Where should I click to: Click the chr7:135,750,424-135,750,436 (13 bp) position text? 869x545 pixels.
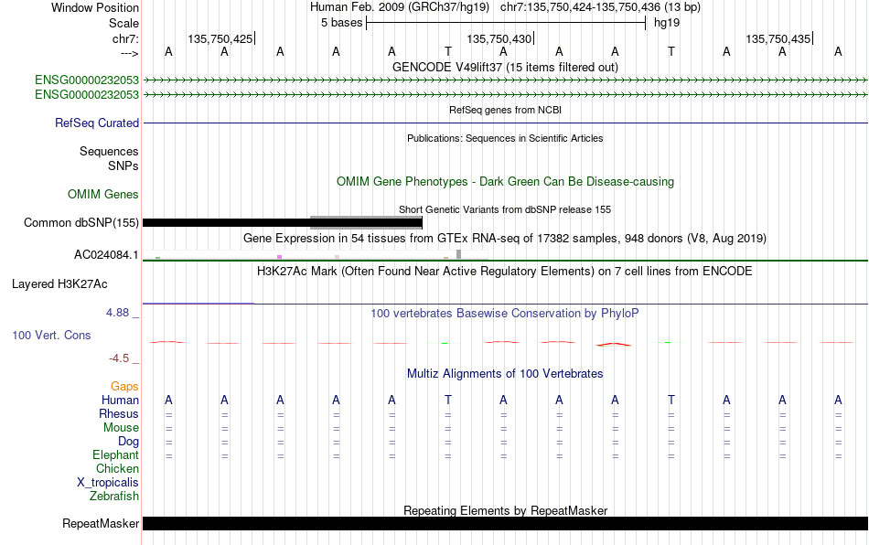pyautogui.click(x=600, y=7)
